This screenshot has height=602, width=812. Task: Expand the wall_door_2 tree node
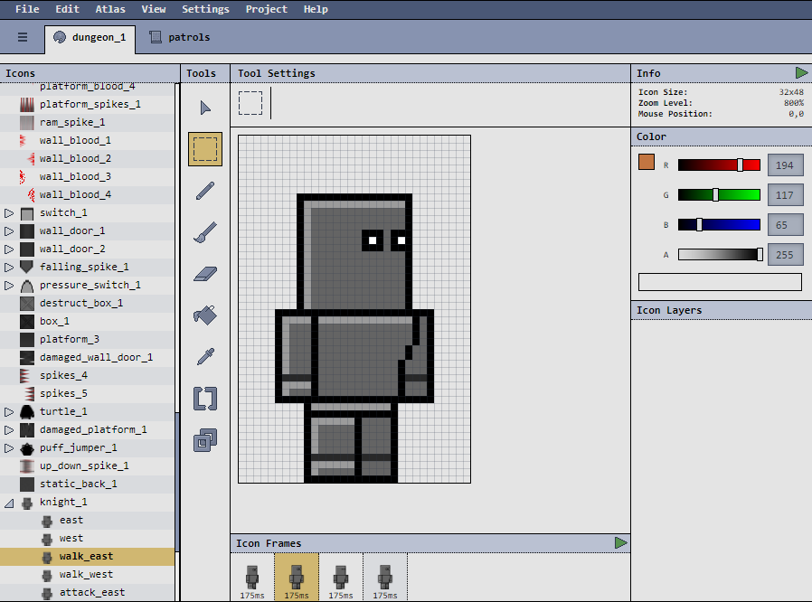9,249
